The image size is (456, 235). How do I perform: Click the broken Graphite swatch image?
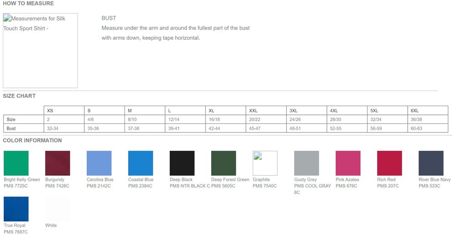(x=265, y=163)
